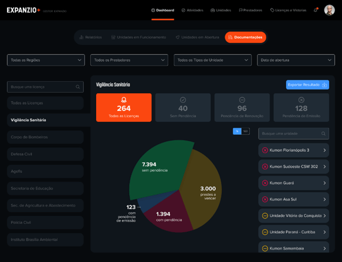Expand the Data de abertura dropdown

pos(296,60)
